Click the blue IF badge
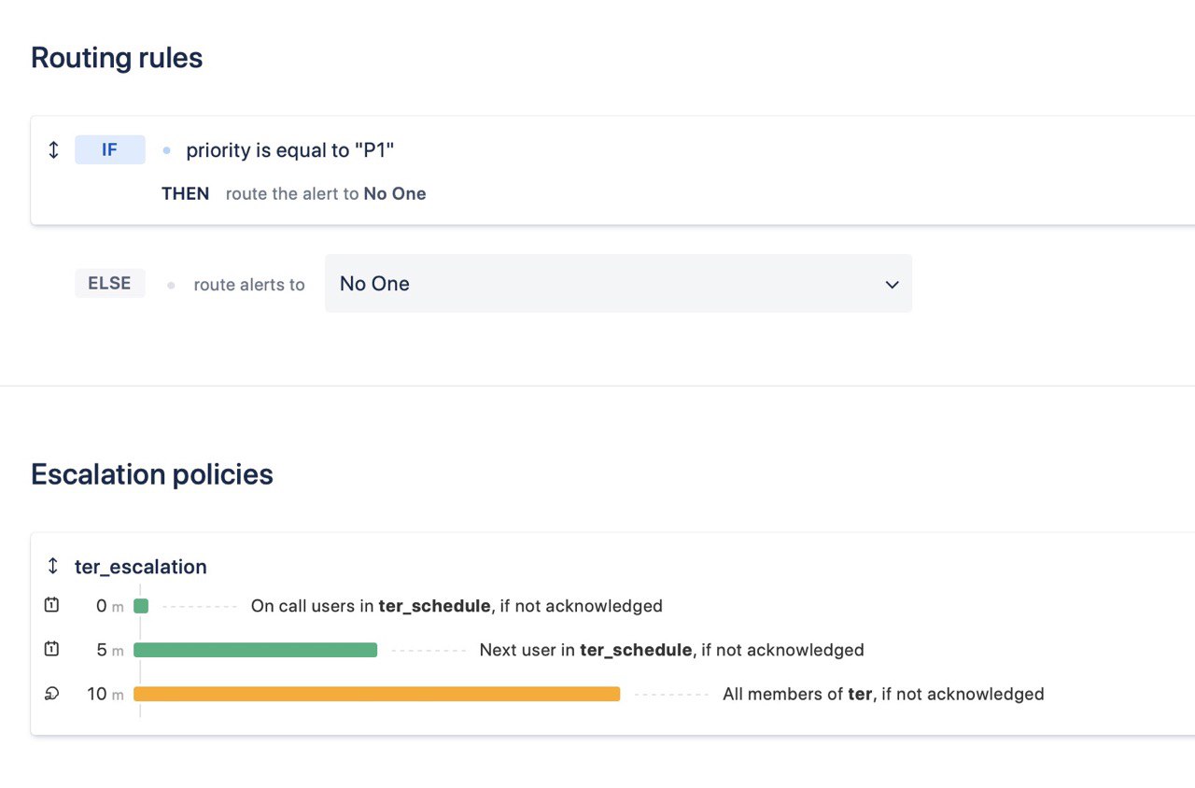1195x788 pixels. pyautogui.click(x=110, y=149)
